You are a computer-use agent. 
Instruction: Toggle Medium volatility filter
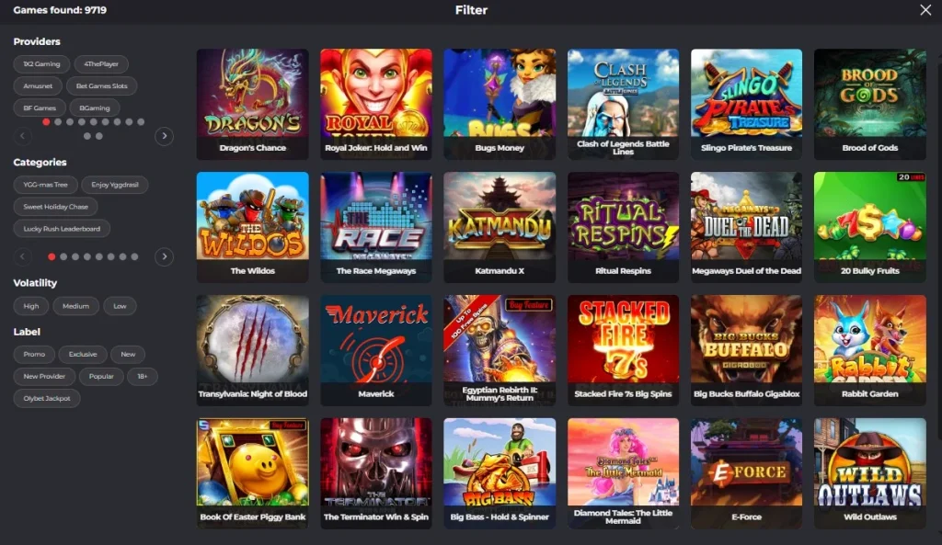75,306
